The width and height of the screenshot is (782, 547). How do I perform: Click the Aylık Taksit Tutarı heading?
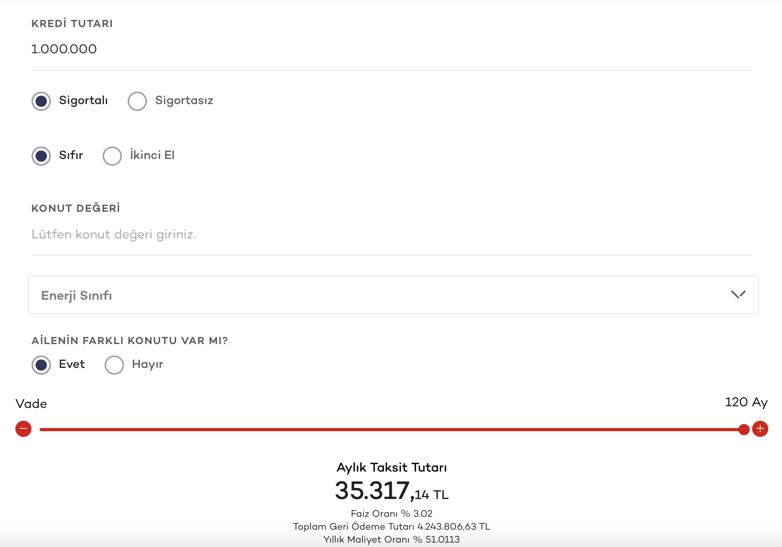391,468
